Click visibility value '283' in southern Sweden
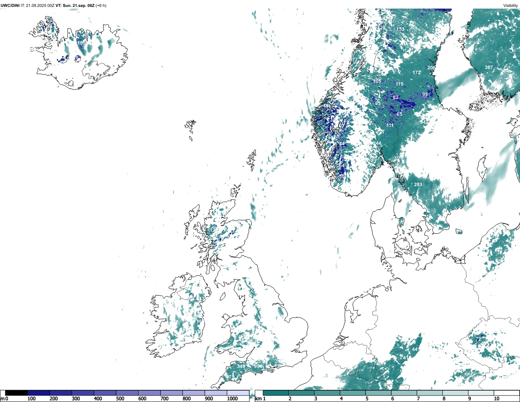 coord(418,185)
